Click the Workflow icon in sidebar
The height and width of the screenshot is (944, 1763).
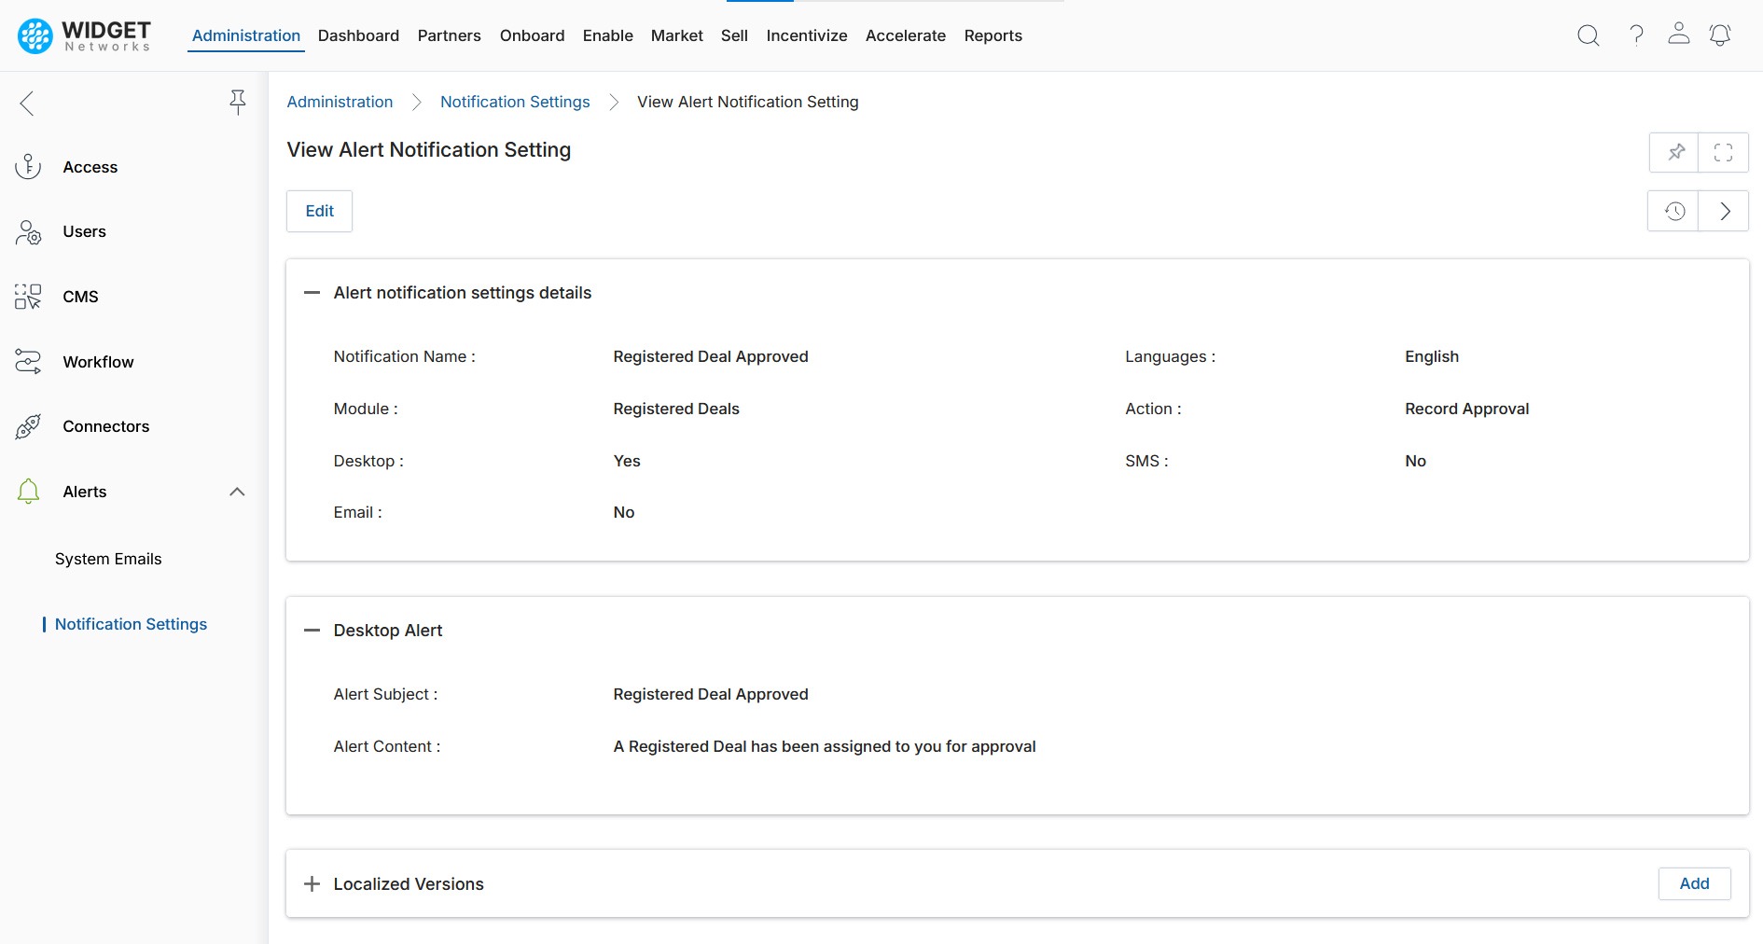[28, 362]
